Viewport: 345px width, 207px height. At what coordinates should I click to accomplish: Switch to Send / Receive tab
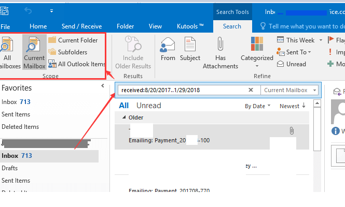click(x=81, y=26)
